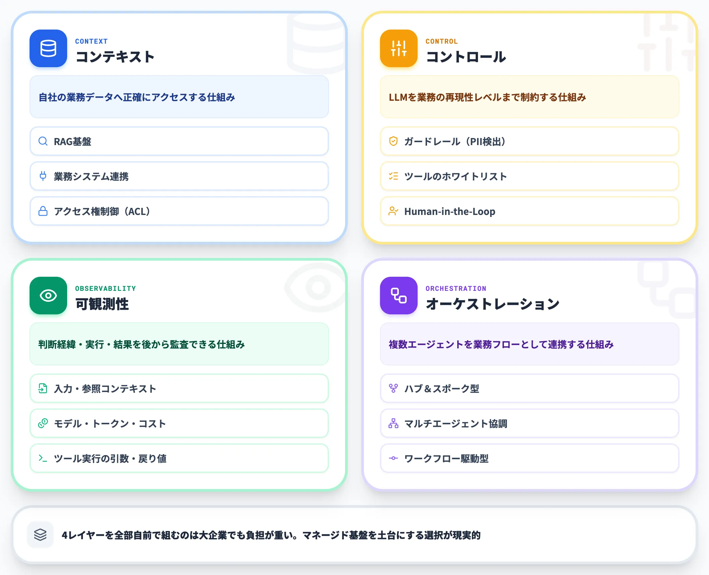
Task: Click the purple workflow icon for Orchestration
Action: [399, 296]
